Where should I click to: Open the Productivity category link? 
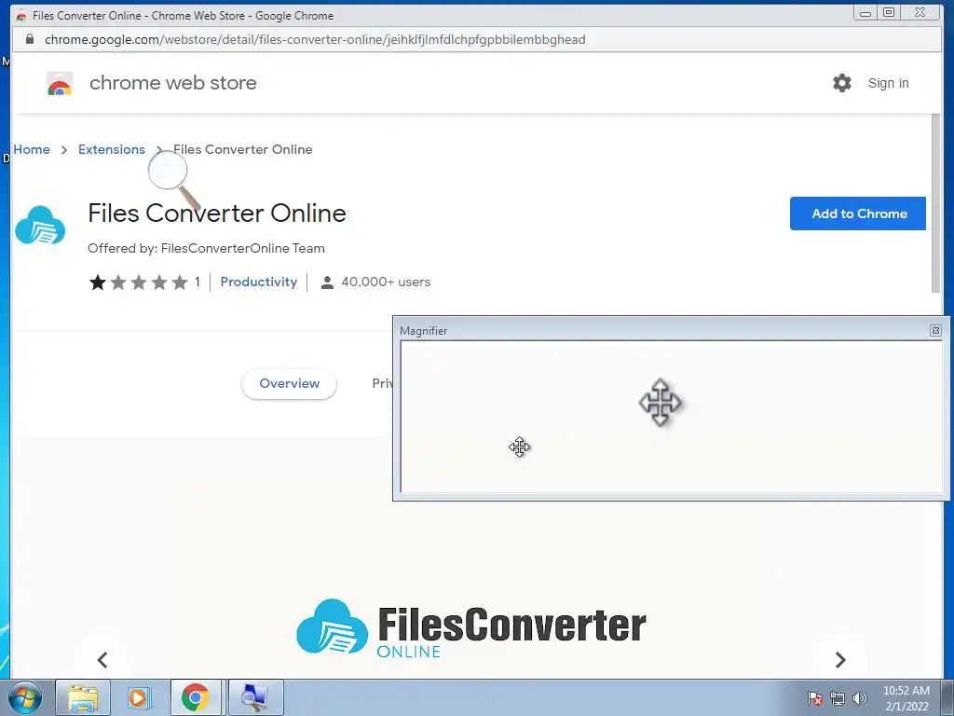point(259,282)
